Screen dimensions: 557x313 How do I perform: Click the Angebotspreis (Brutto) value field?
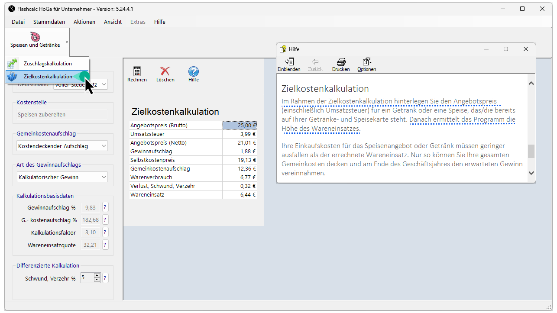[240, 126]
